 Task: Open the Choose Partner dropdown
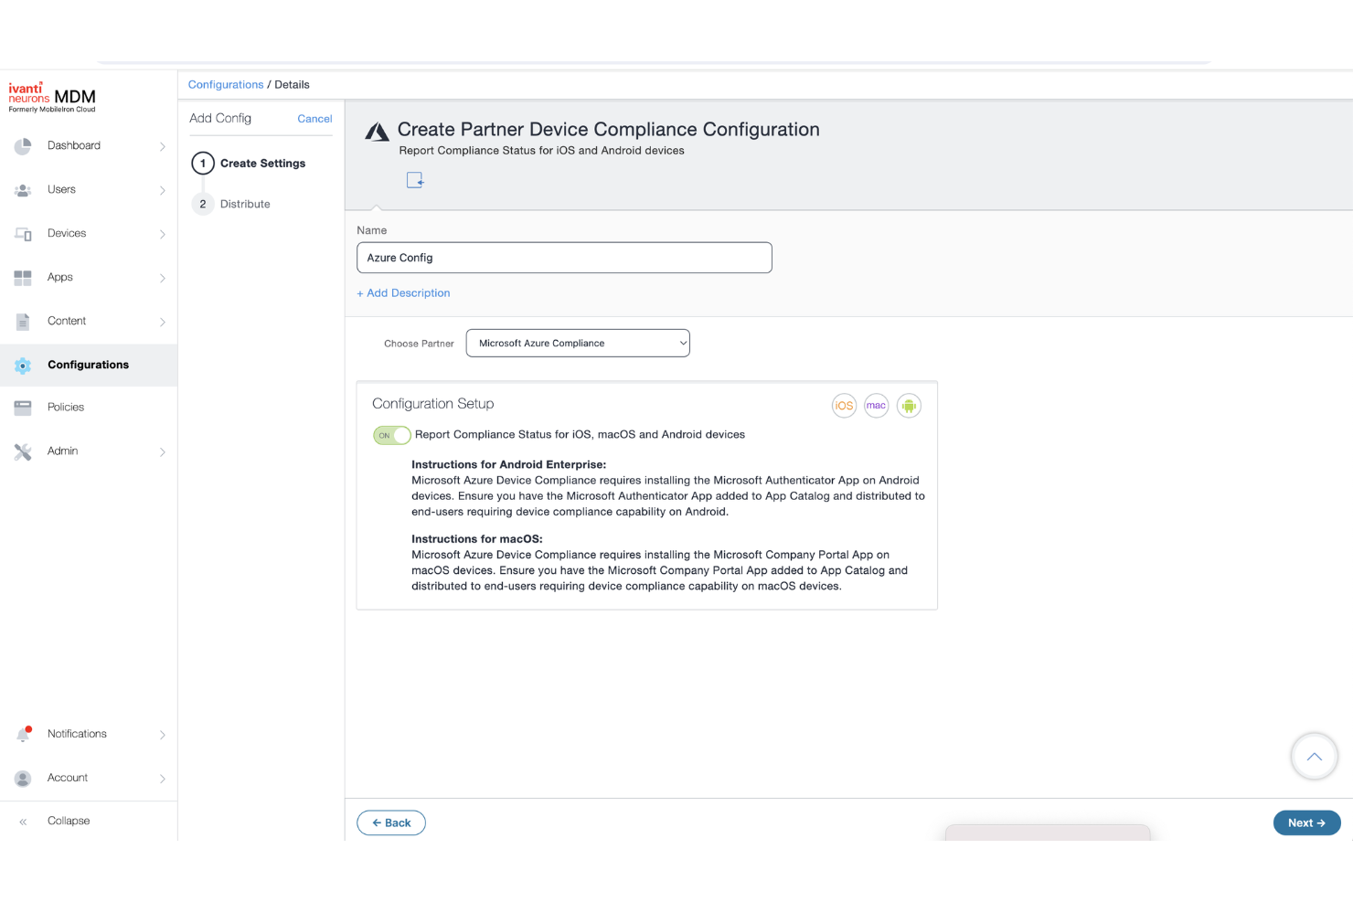[578, 344]
